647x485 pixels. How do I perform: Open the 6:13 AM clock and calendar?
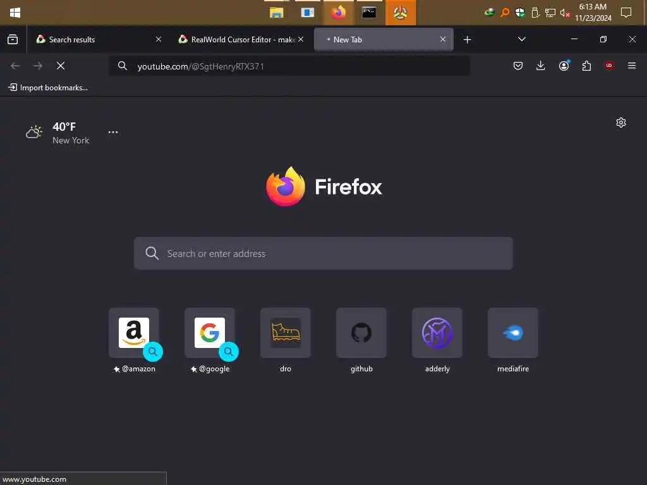[x=593, y=13]
